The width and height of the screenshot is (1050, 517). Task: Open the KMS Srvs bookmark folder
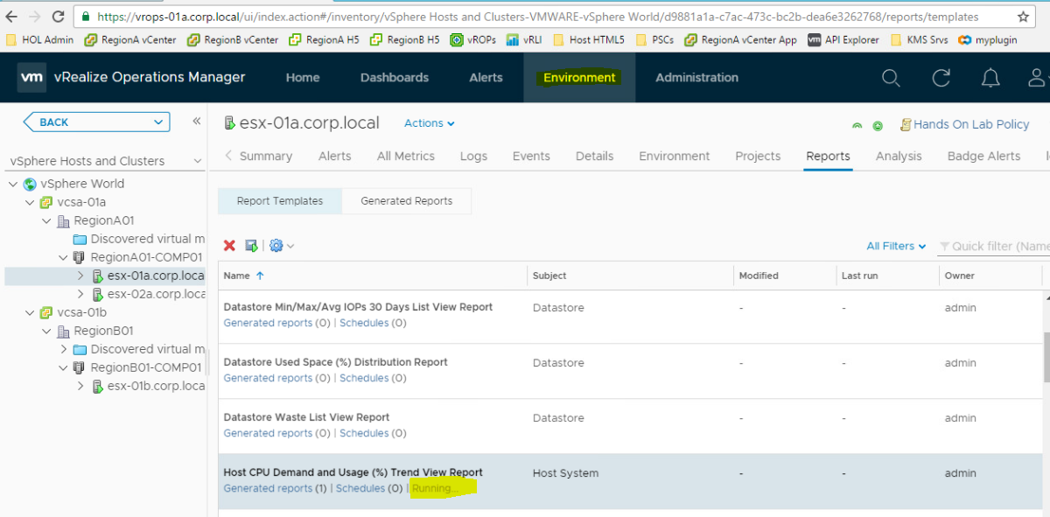click(x=920, y=39)
